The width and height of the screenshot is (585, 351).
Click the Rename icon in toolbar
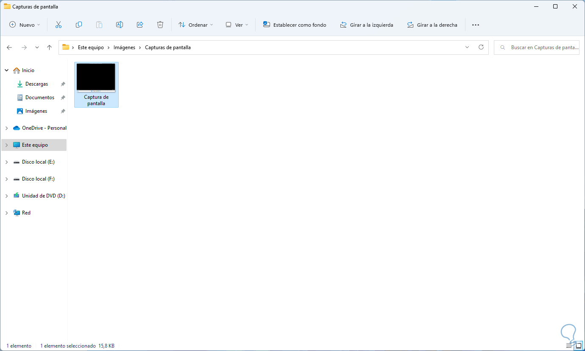click(x=120, y=25)
